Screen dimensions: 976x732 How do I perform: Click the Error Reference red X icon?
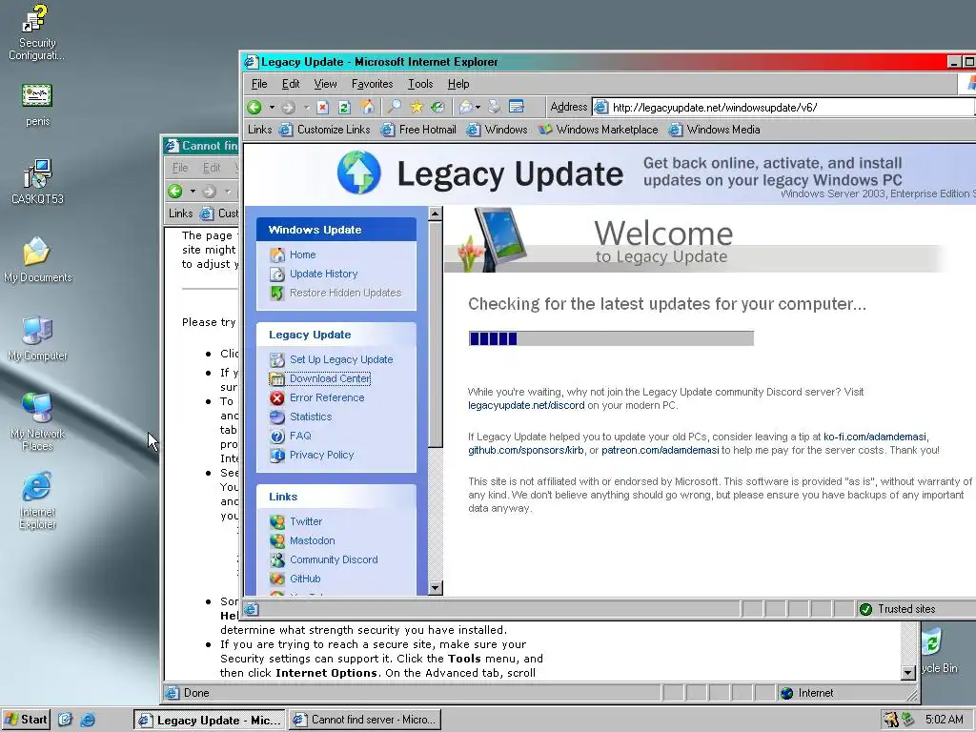click(277, 397)
